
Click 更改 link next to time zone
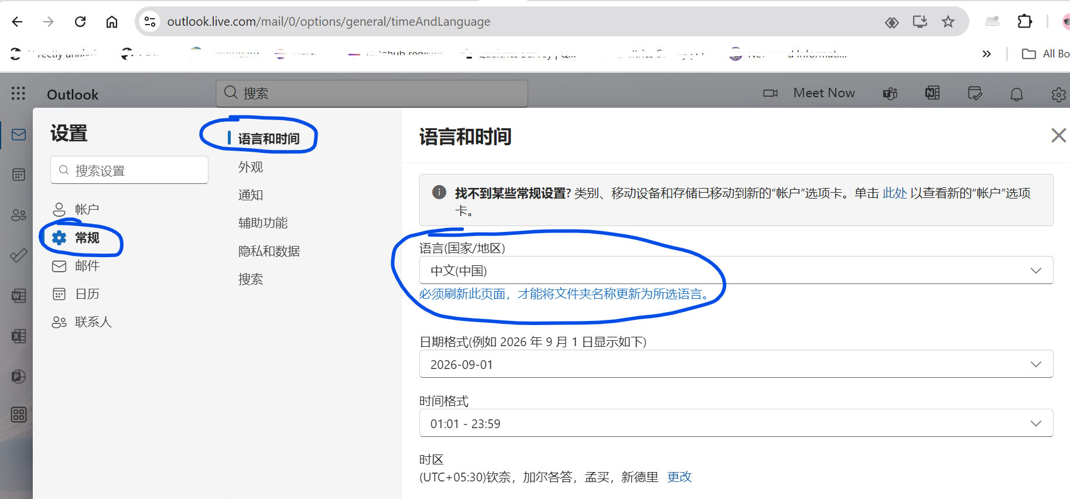(679, 477)
